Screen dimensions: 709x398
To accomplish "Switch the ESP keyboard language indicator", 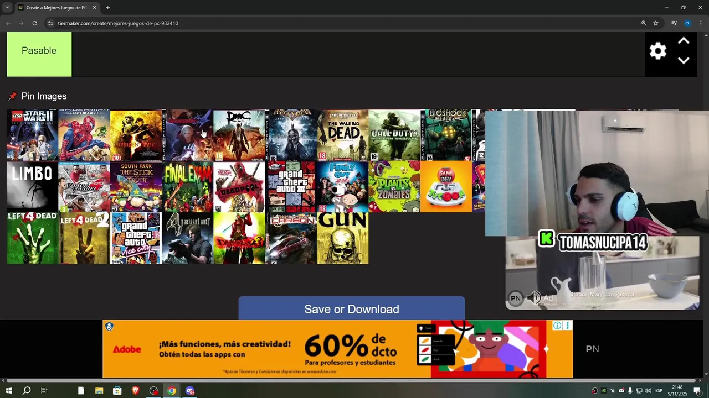I will (x=659, y=391).
